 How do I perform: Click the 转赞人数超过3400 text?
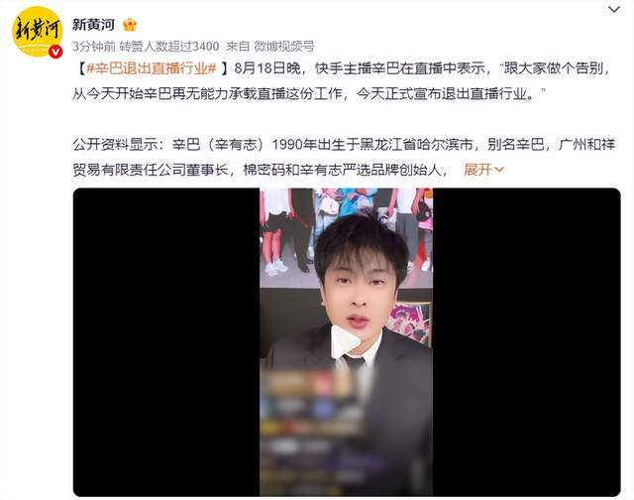(169, 47)
